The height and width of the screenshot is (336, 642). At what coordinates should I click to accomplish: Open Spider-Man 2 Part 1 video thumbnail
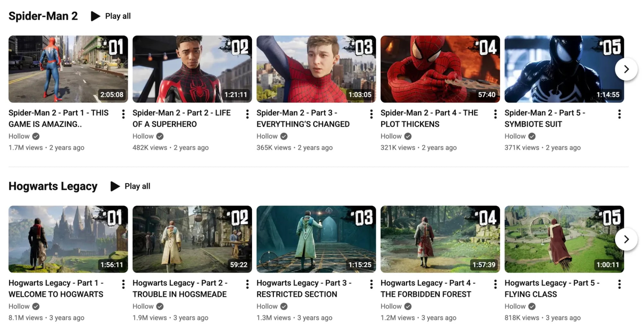tap(68, 69)
